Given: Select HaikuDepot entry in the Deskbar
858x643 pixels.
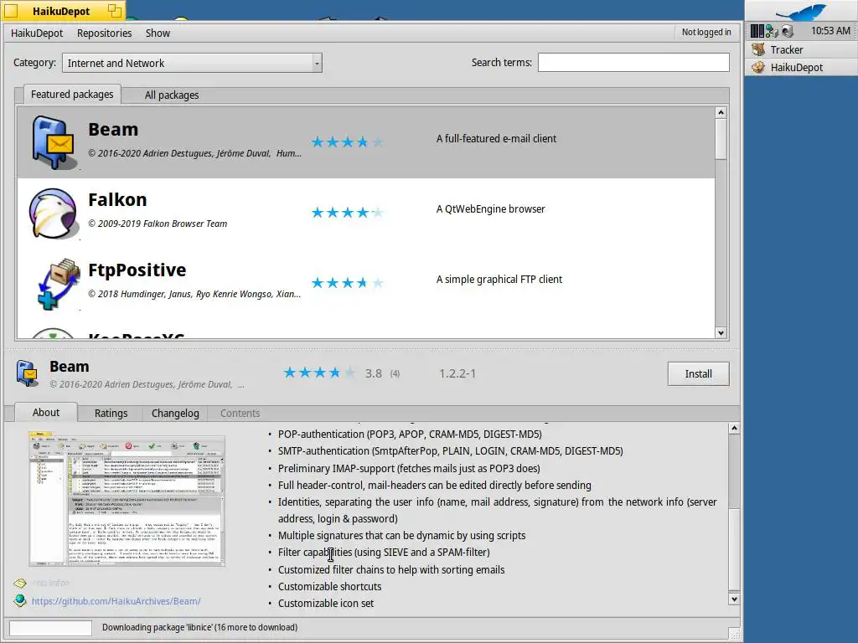Looking at the screenshot, I should tap(800, 67).
